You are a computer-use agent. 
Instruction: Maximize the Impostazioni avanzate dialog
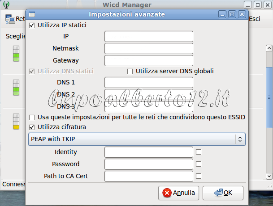232,14
